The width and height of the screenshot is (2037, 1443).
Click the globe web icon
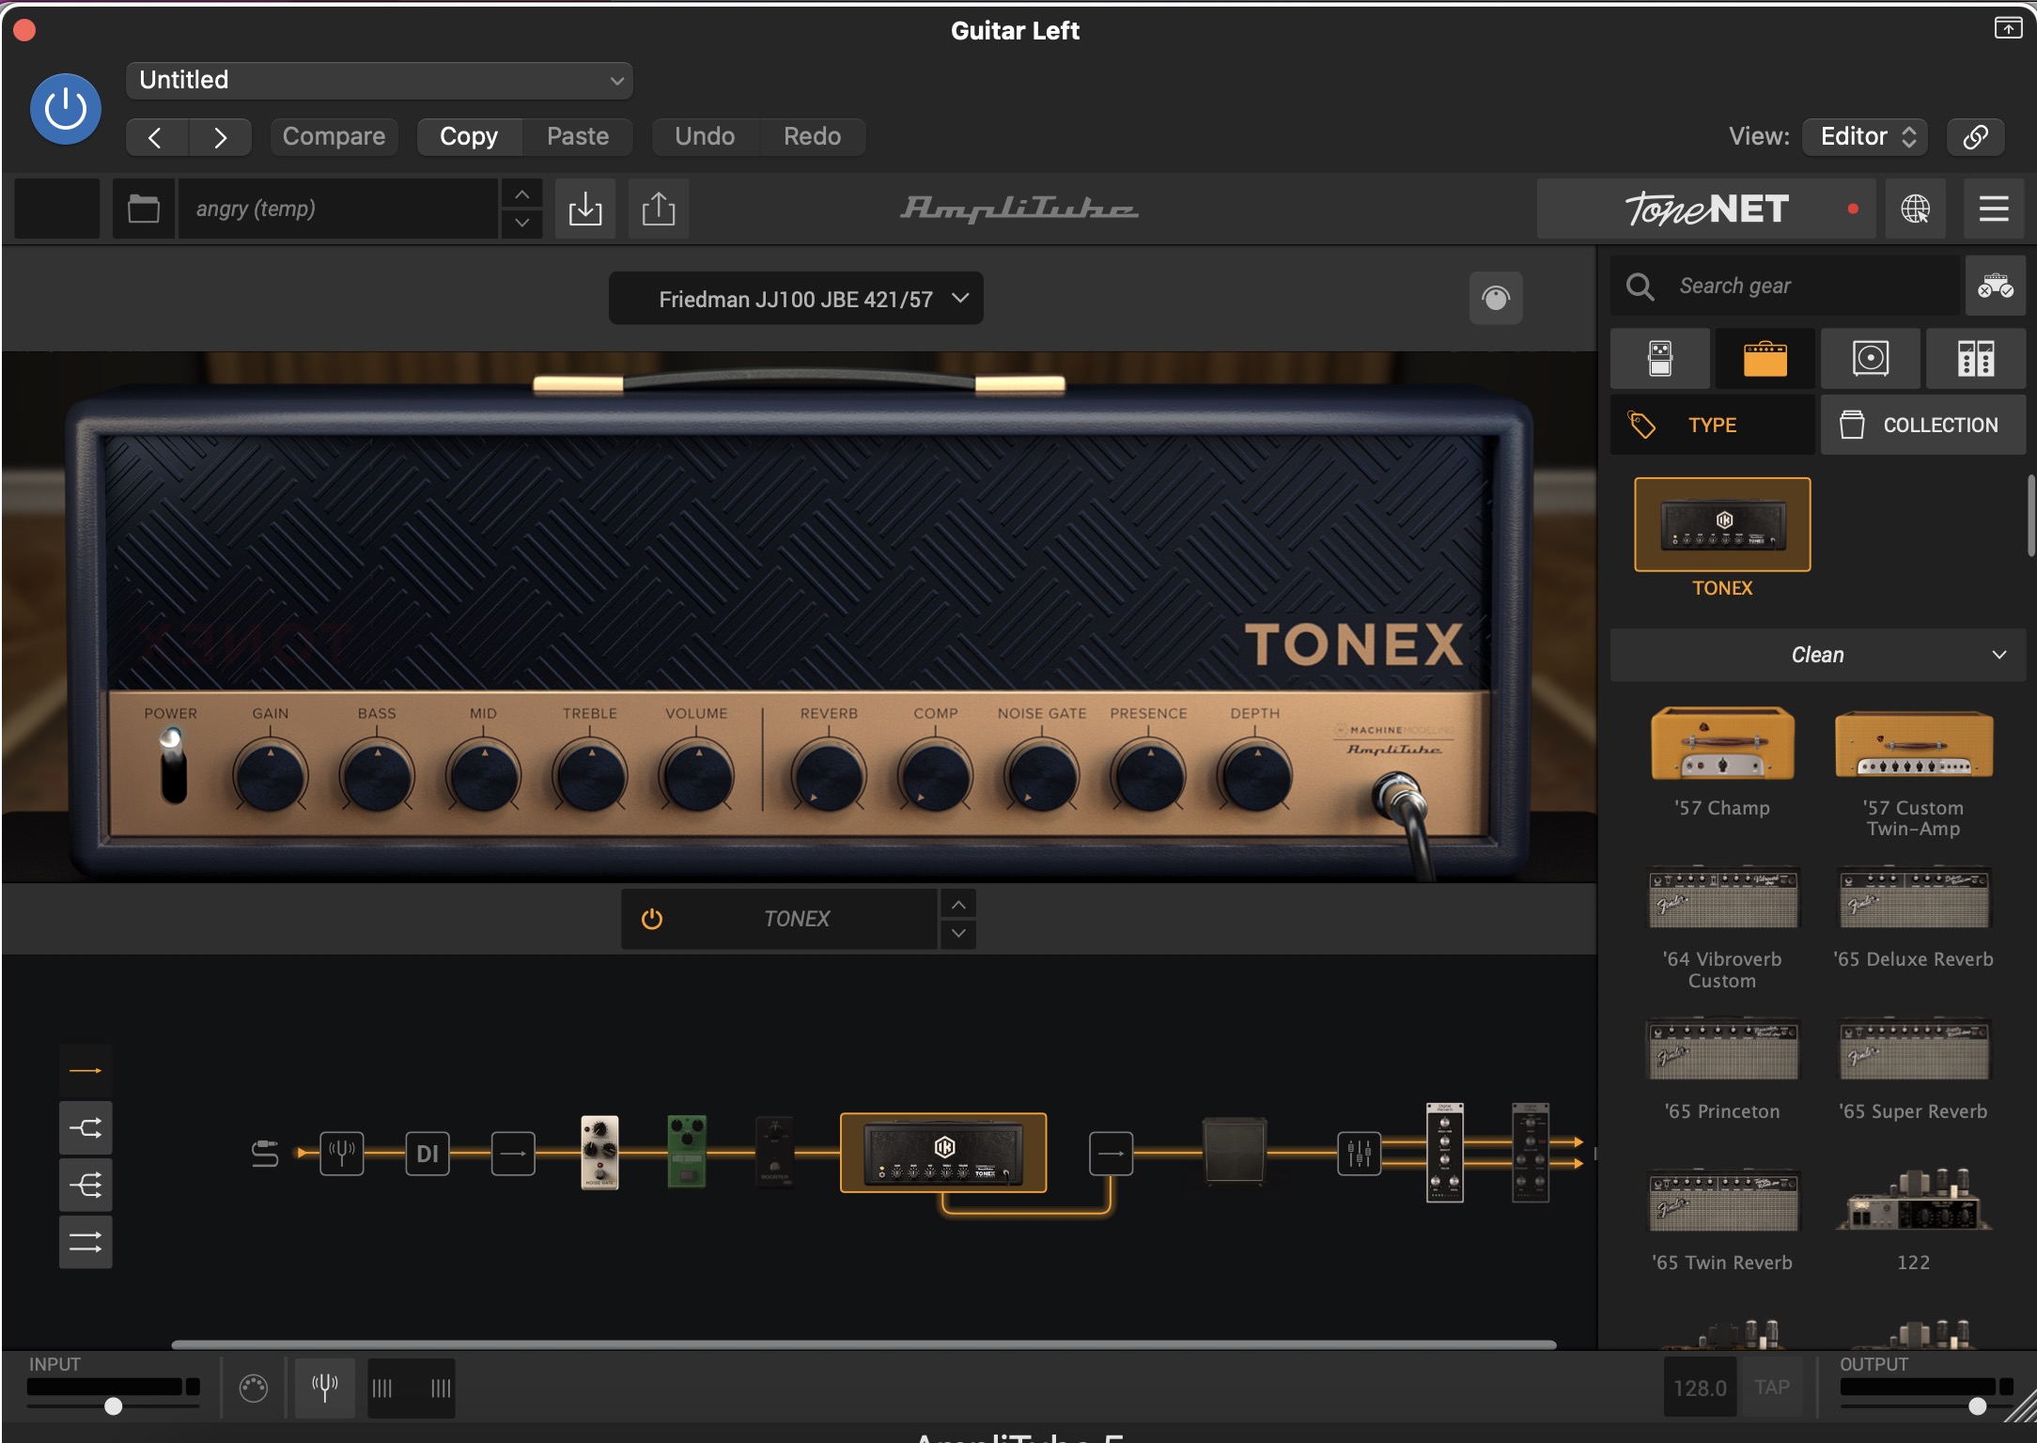[1916, 209]
